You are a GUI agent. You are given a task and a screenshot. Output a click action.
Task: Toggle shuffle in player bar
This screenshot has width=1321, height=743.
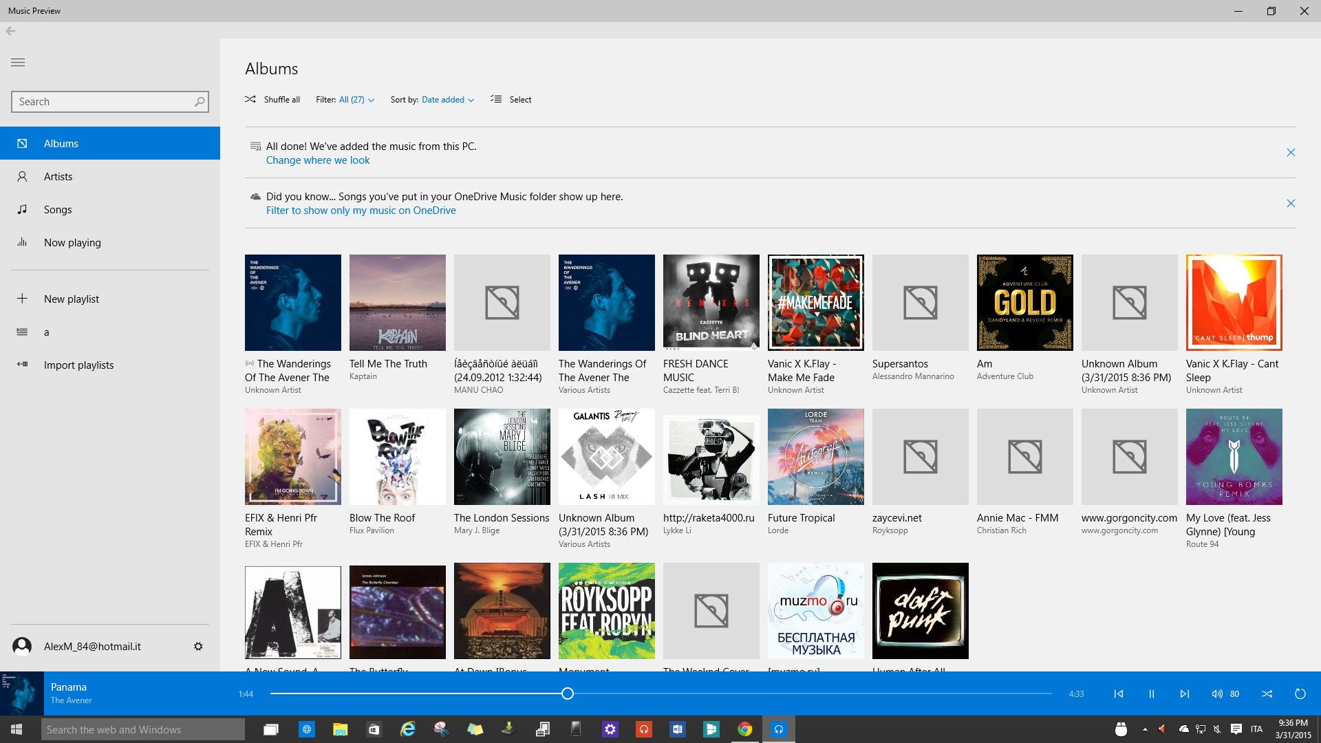click(1267, 694)
